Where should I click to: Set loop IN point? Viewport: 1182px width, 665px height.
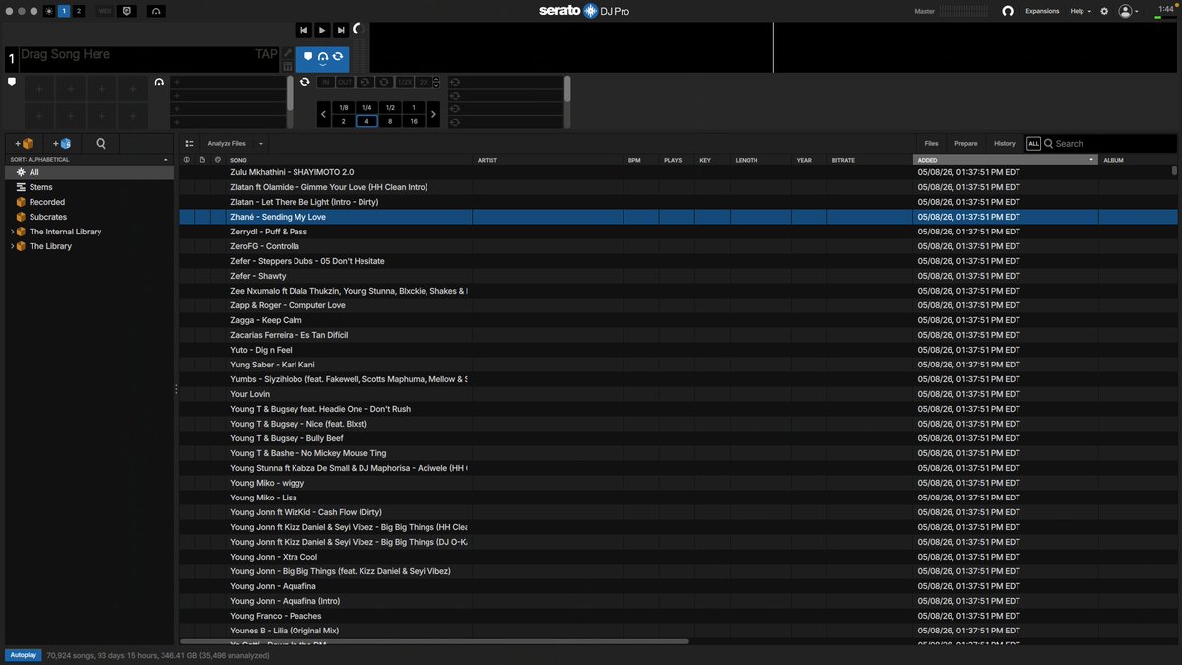[x=327, y=83]
